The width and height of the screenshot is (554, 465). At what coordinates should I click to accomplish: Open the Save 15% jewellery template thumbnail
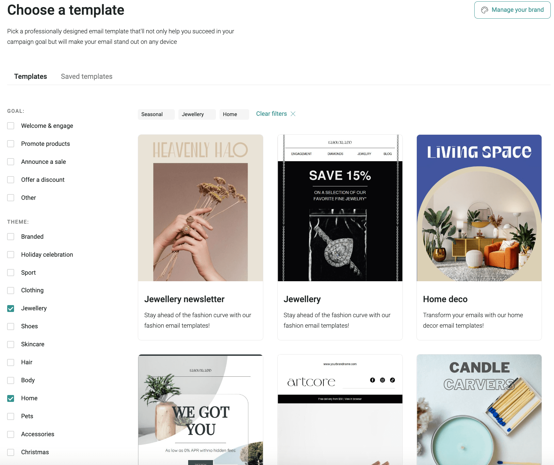point(340,208)
